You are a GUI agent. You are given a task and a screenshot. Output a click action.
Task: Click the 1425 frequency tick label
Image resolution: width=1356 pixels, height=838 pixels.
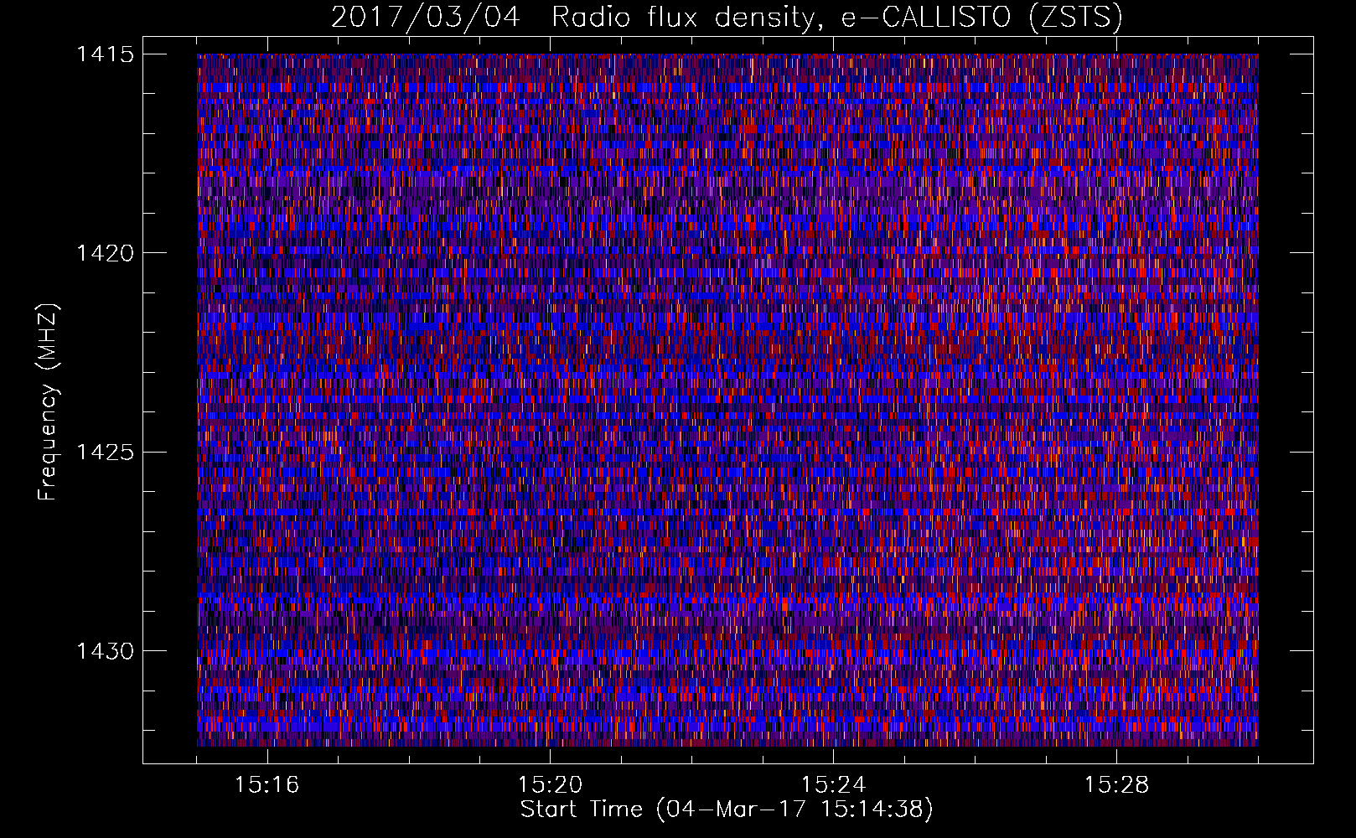105,453
